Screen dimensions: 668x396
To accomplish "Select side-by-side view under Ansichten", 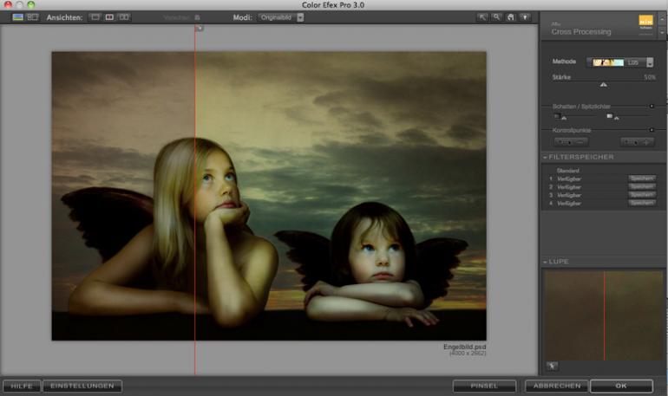I will click(x=124, y=17).
